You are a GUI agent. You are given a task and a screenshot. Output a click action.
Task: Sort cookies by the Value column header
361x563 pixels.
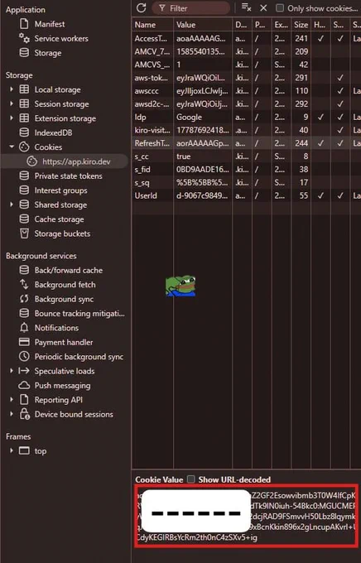pos(203,25)
